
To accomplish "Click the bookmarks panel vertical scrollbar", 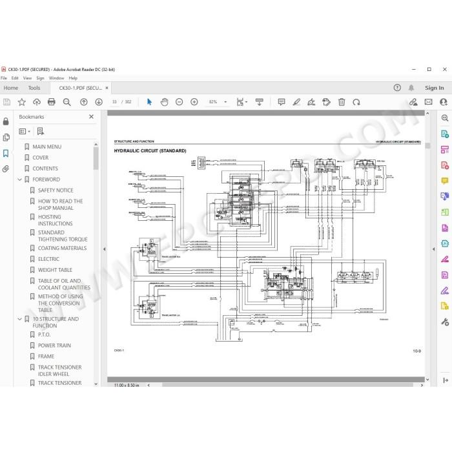I will (x=96, y=158).
